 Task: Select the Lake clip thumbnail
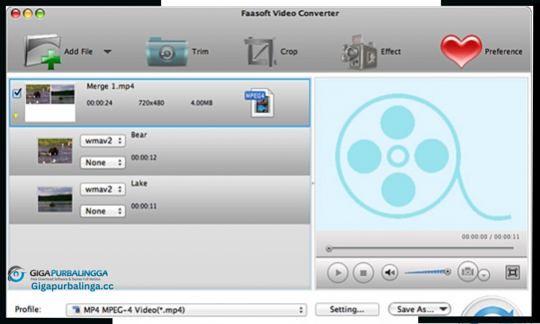55,199
